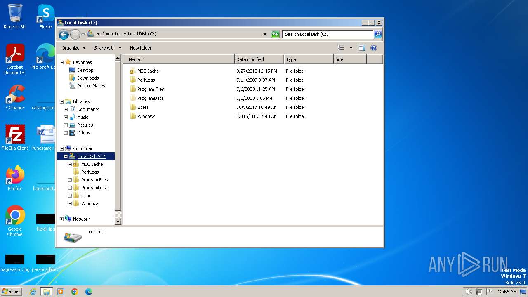Image resolution: width=528 pixels, height=297 pixels.
Task: Open Chrome from the taskbar
Action: [75, 292]
